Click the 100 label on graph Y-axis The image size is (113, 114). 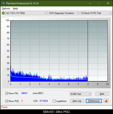(x=7, y=20)
